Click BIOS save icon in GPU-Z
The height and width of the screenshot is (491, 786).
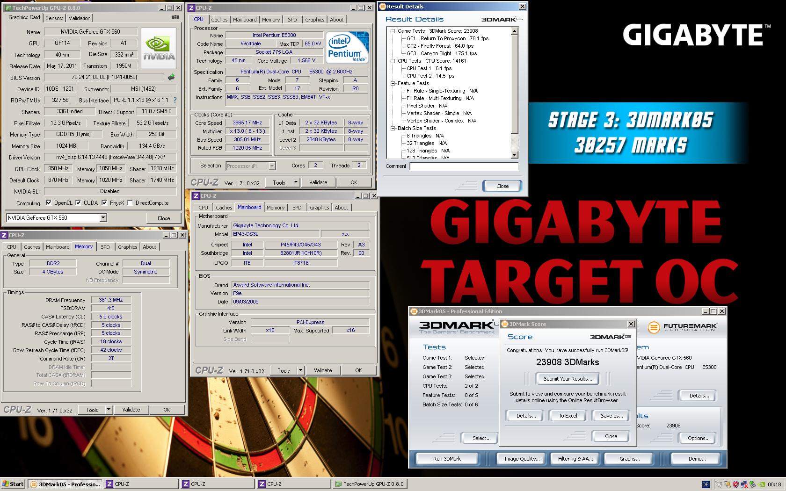pos(171,77)
